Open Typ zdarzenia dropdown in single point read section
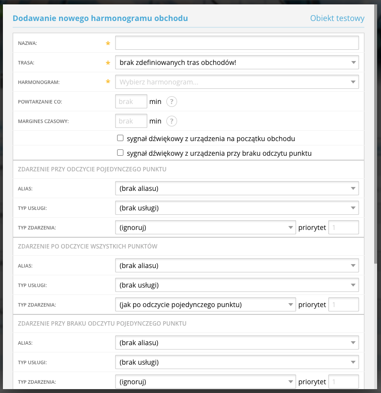This screenshot has height=393, width=381. click(205, 228)
